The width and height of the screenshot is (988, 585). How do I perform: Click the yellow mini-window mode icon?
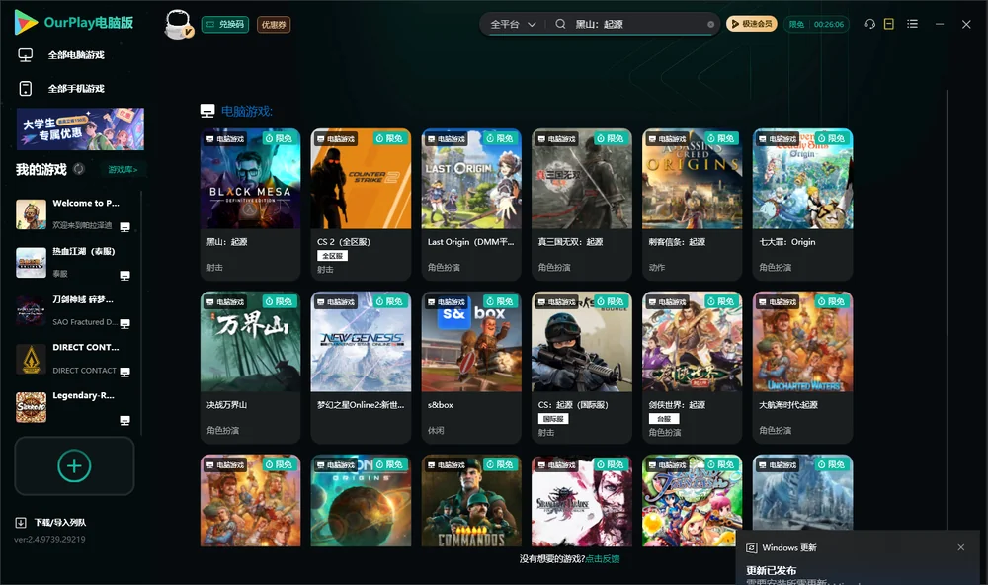coord(889,24)
